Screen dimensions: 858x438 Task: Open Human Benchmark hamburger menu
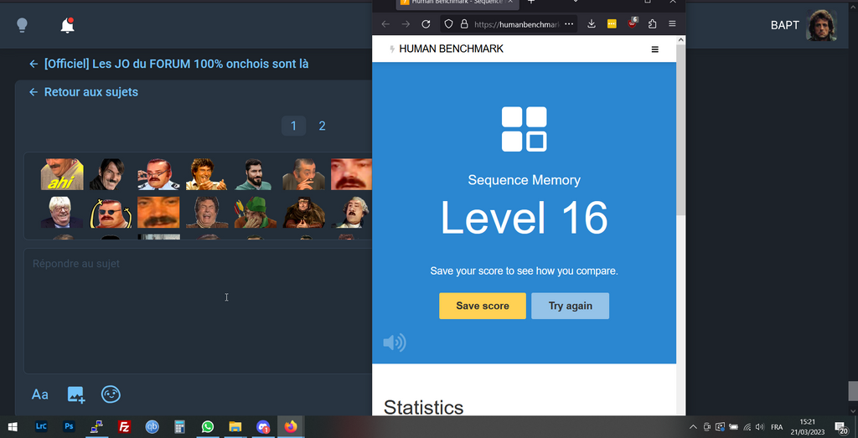(654, 49)
